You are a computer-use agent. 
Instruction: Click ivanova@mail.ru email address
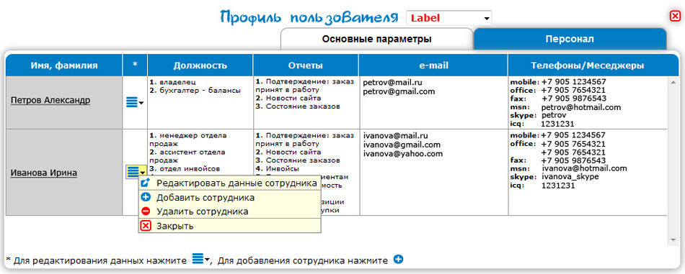tap(396, 135)
